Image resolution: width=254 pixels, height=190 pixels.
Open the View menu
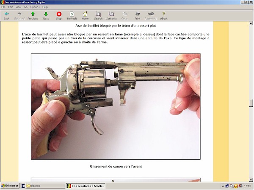pyautogui.click(x=19, y=7)
